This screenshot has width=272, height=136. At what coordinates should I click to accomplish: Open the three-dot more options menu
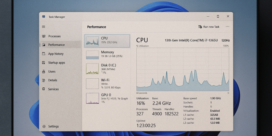[x=227, y=27]
